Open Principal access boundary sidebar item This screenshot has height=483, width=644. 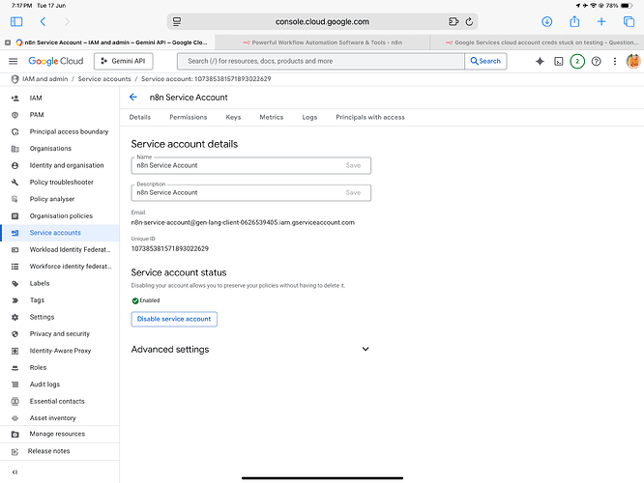tap(60, 131)
